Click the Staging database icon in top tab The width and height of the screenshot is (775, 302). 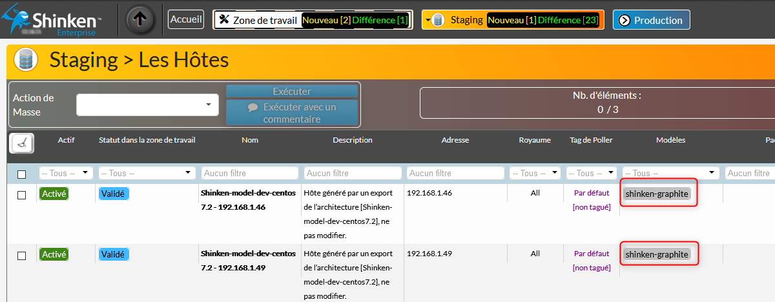pyautogui.click(x=439, y=20)
